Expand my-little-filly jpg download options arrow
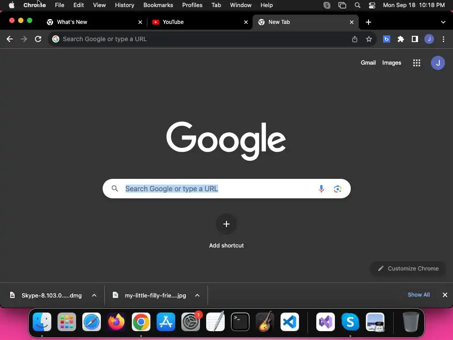453x340 pixels. coord(197,295)
